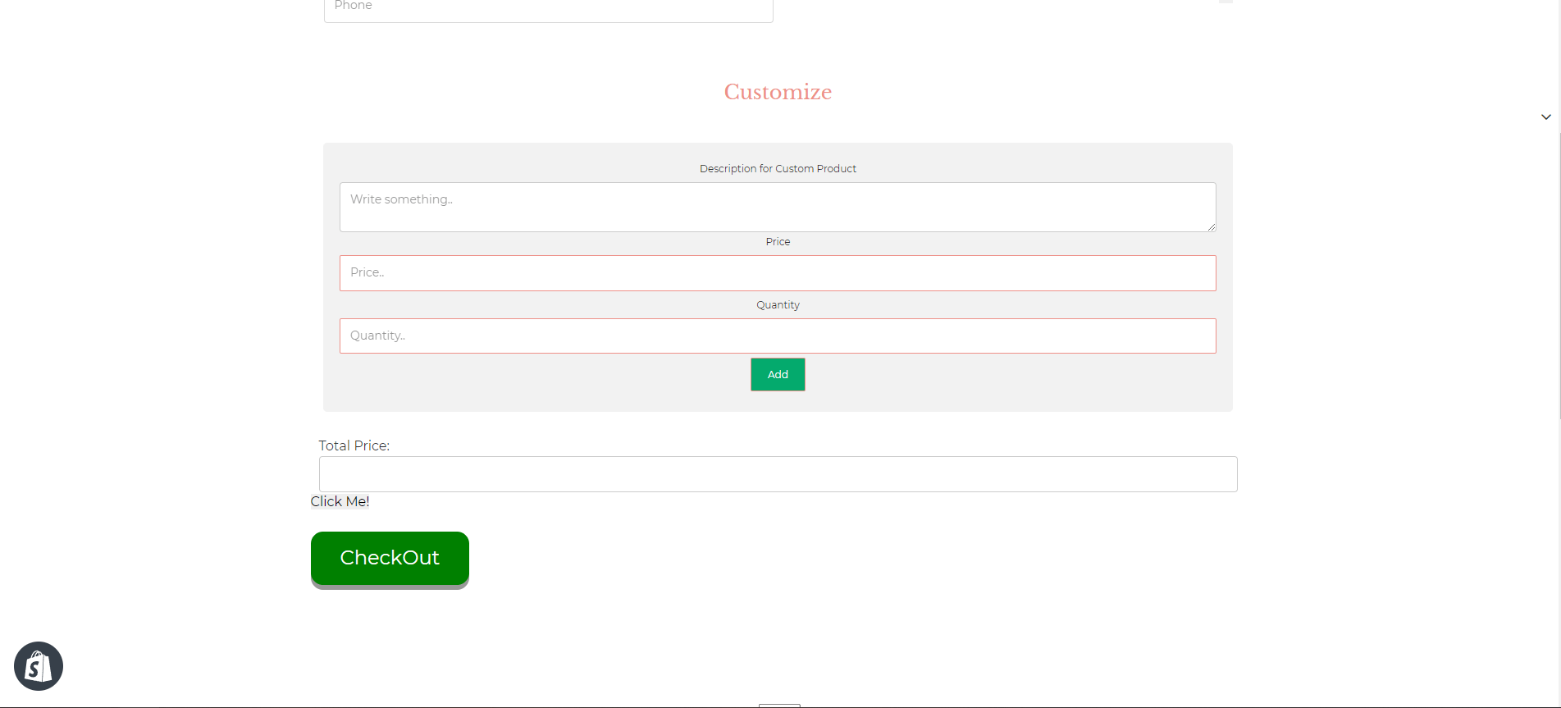Screen dimensions: 1561x708
Task: Open the Shopify chat bag icon
Action: (x=39, y=666)
